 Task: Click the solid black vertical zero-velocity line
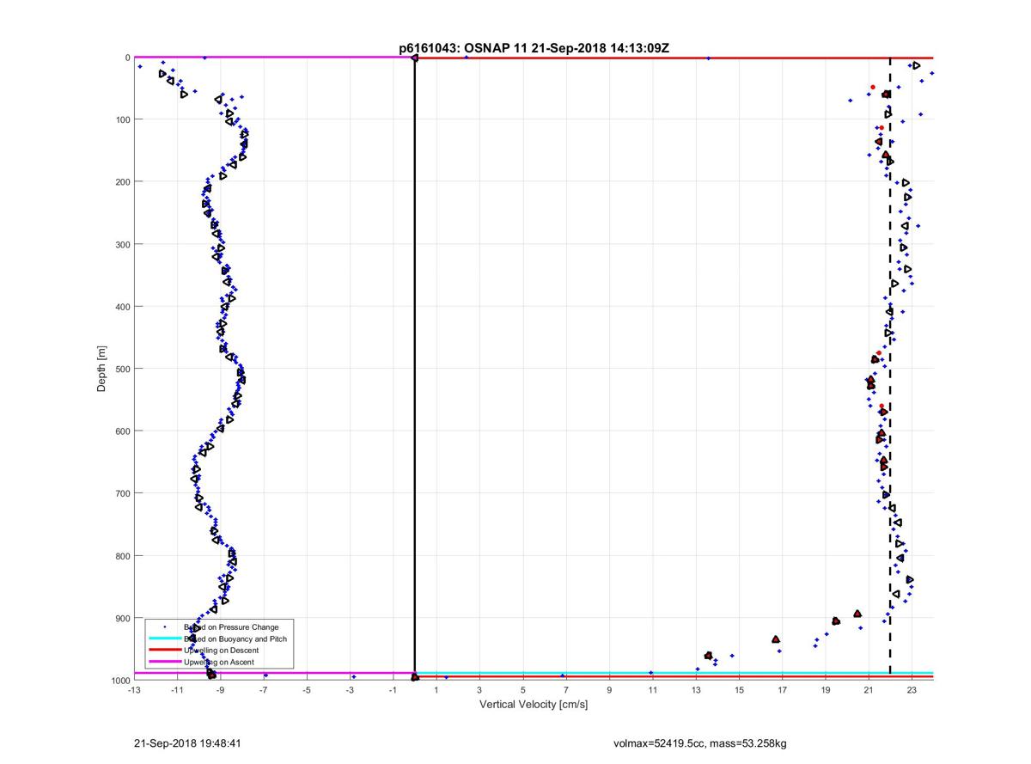pos(414,369)
